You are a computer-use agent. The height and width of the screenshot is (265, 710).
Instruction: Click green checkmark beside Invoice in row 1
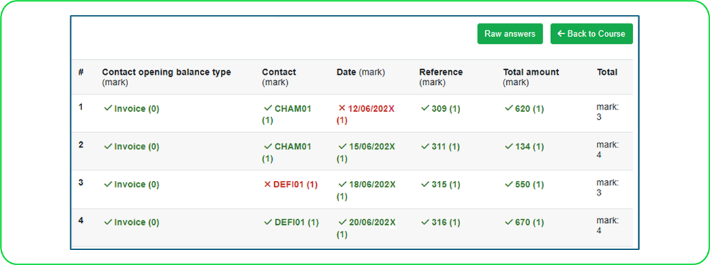tap(108, 108)
